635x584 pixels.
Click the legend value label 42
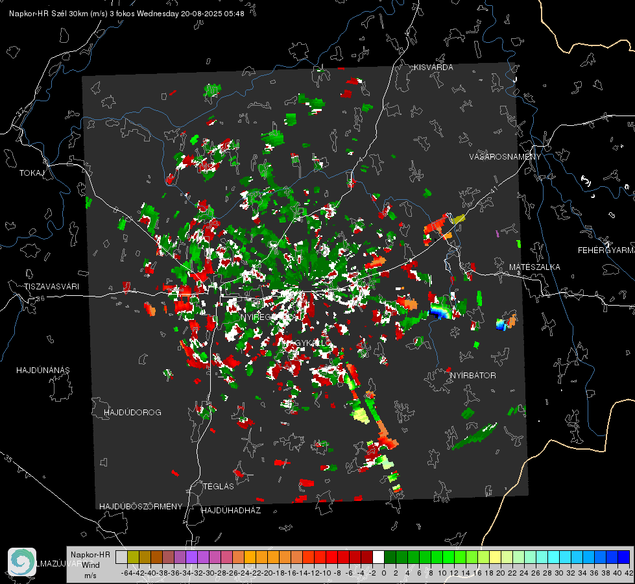(629, 573)
